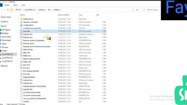187x105 pixels.
Task: Click in the Search hadoop field
Action: 153,10
